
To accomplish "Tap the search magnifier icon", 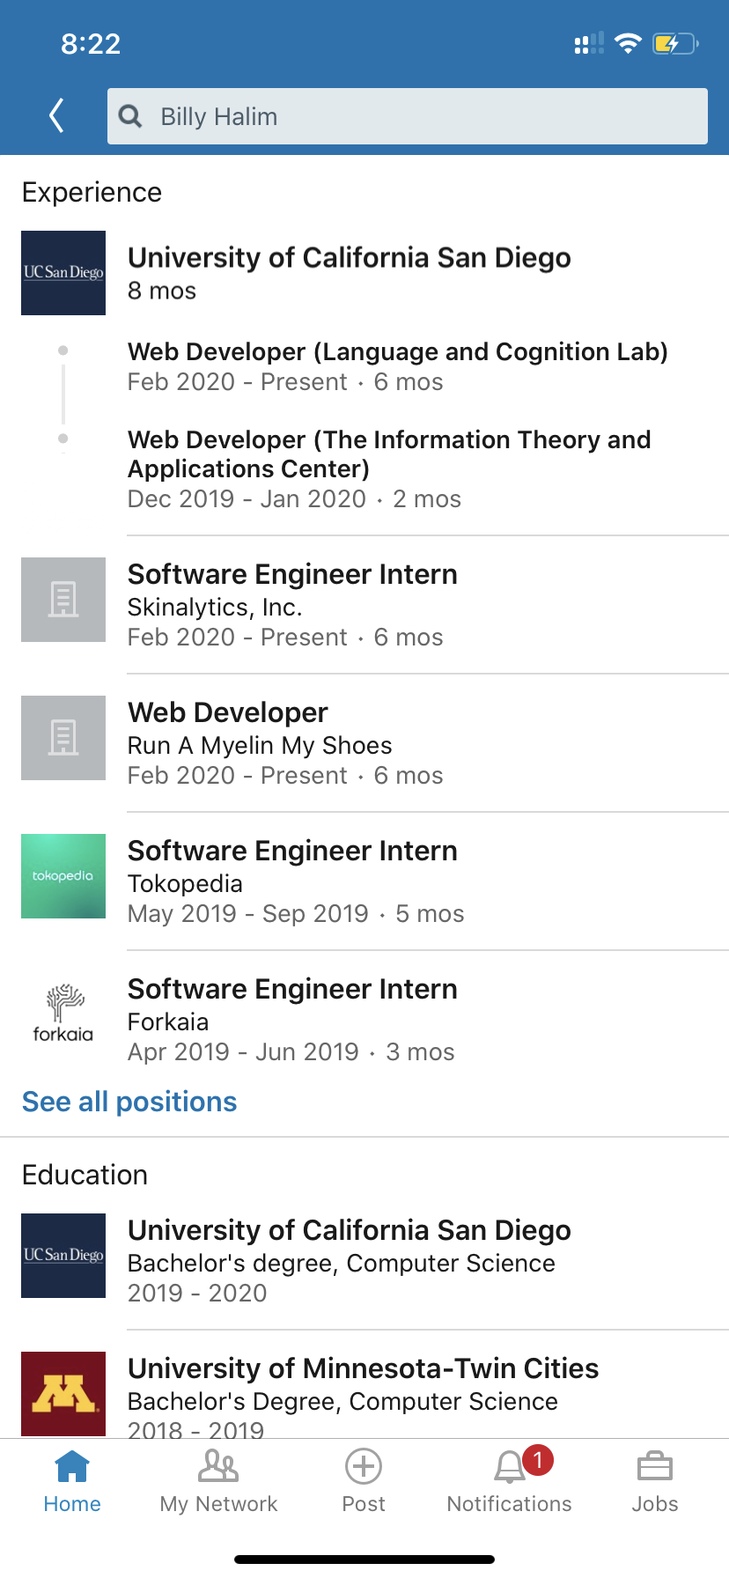I will click(x=130, y=116).
